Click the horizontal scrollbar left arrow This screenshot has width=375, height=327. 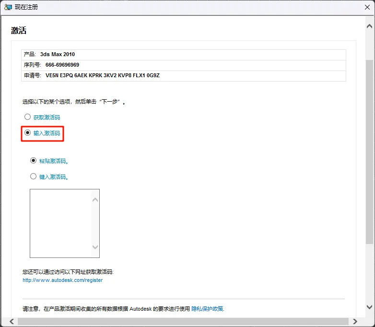[12, 322]
